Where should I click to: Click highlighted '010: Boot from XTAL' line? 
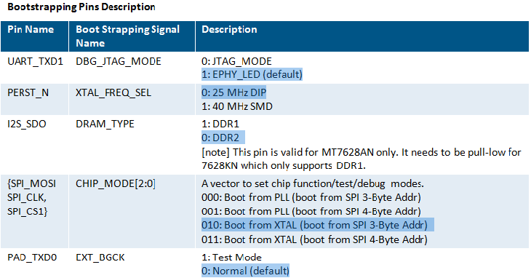click(x=318, y=225)
